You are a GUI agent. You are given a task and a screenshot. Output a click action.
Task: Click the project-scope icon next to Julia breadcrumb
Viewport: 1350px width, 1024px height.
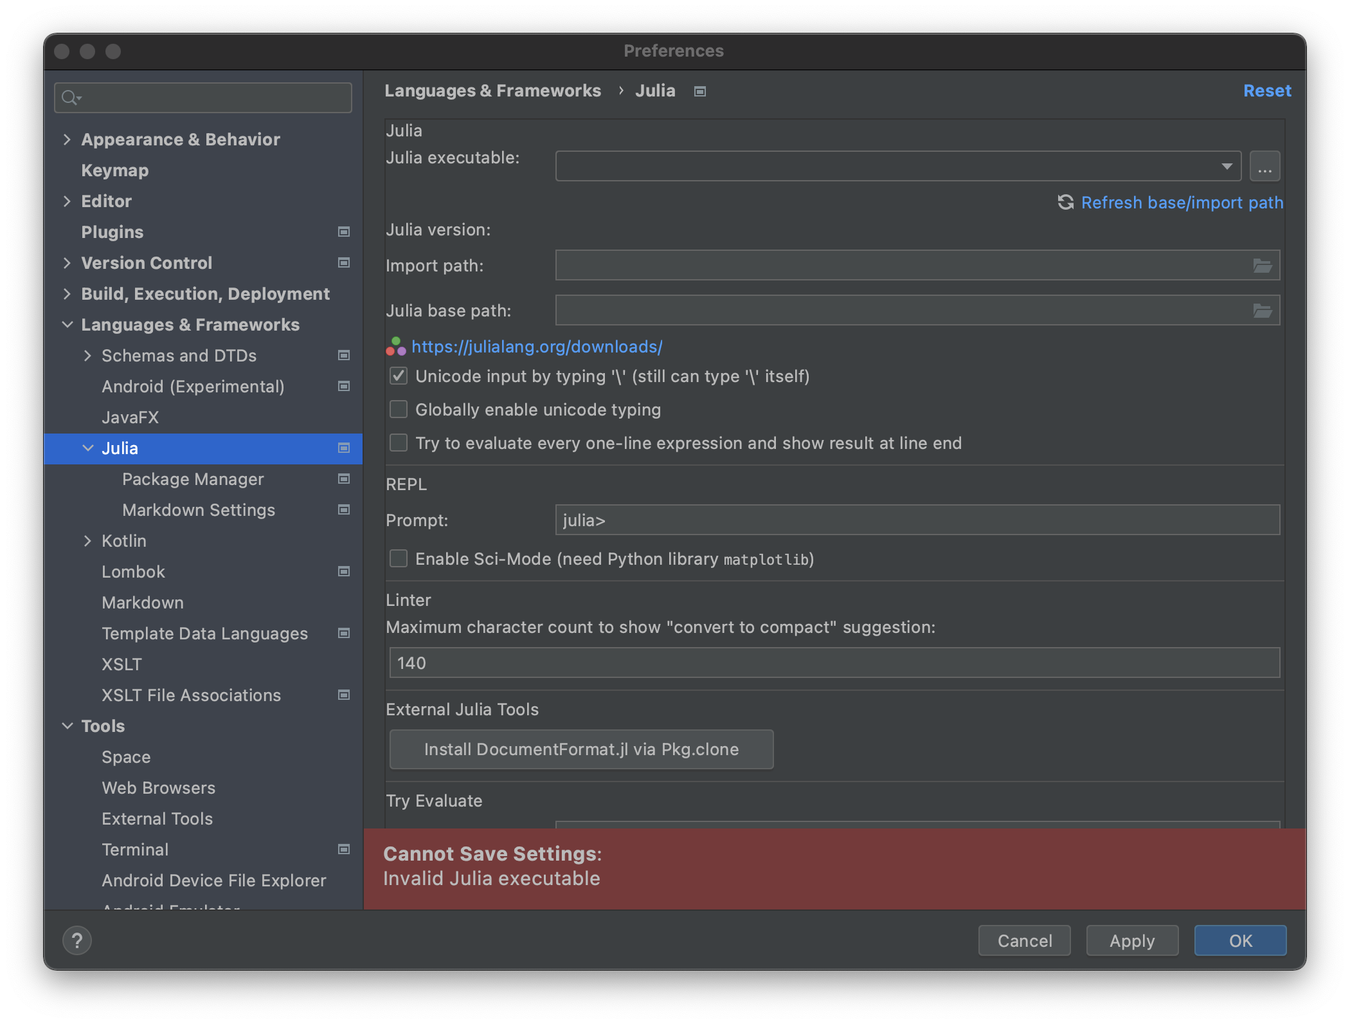point(699,91)
